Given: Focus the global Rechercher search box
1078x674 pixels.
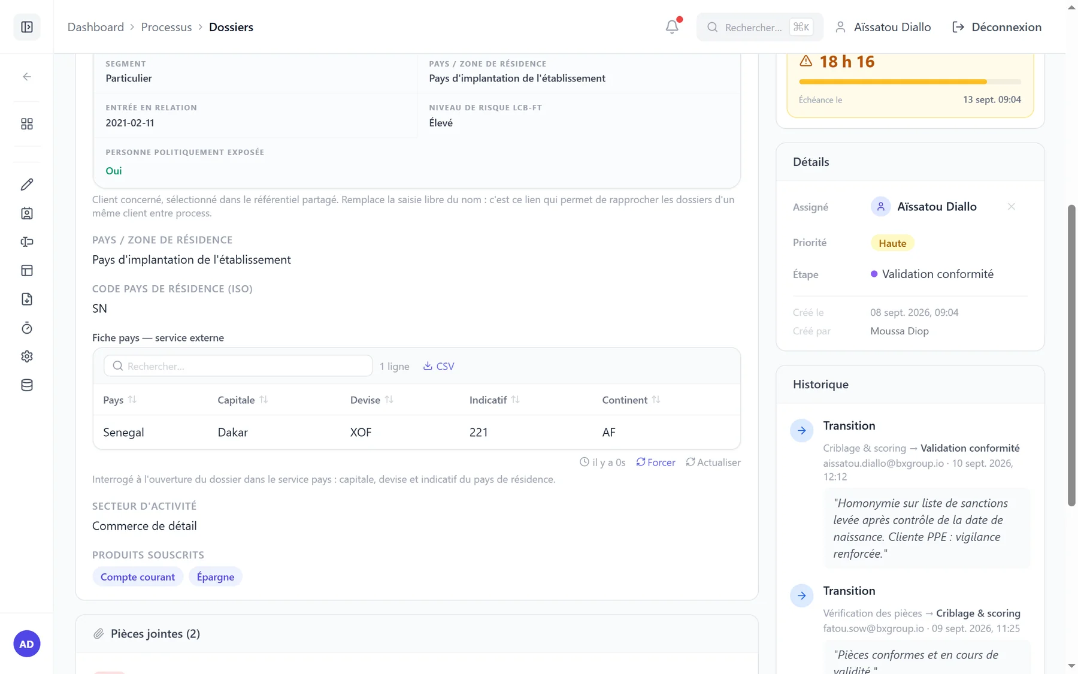Looking at the screenshot, I should coord(759,27).
